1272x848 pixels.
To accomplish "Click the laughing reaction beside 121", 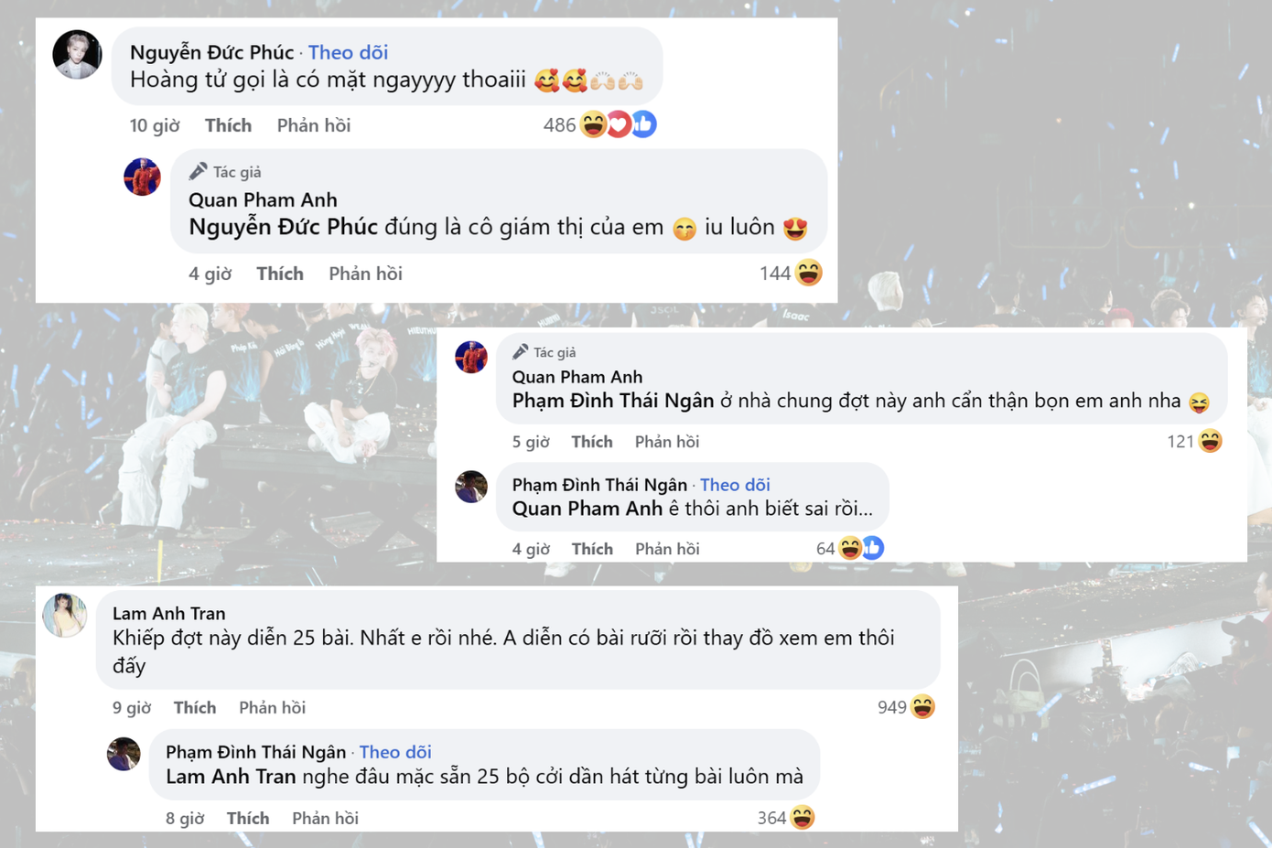I will pos(1210,441).
